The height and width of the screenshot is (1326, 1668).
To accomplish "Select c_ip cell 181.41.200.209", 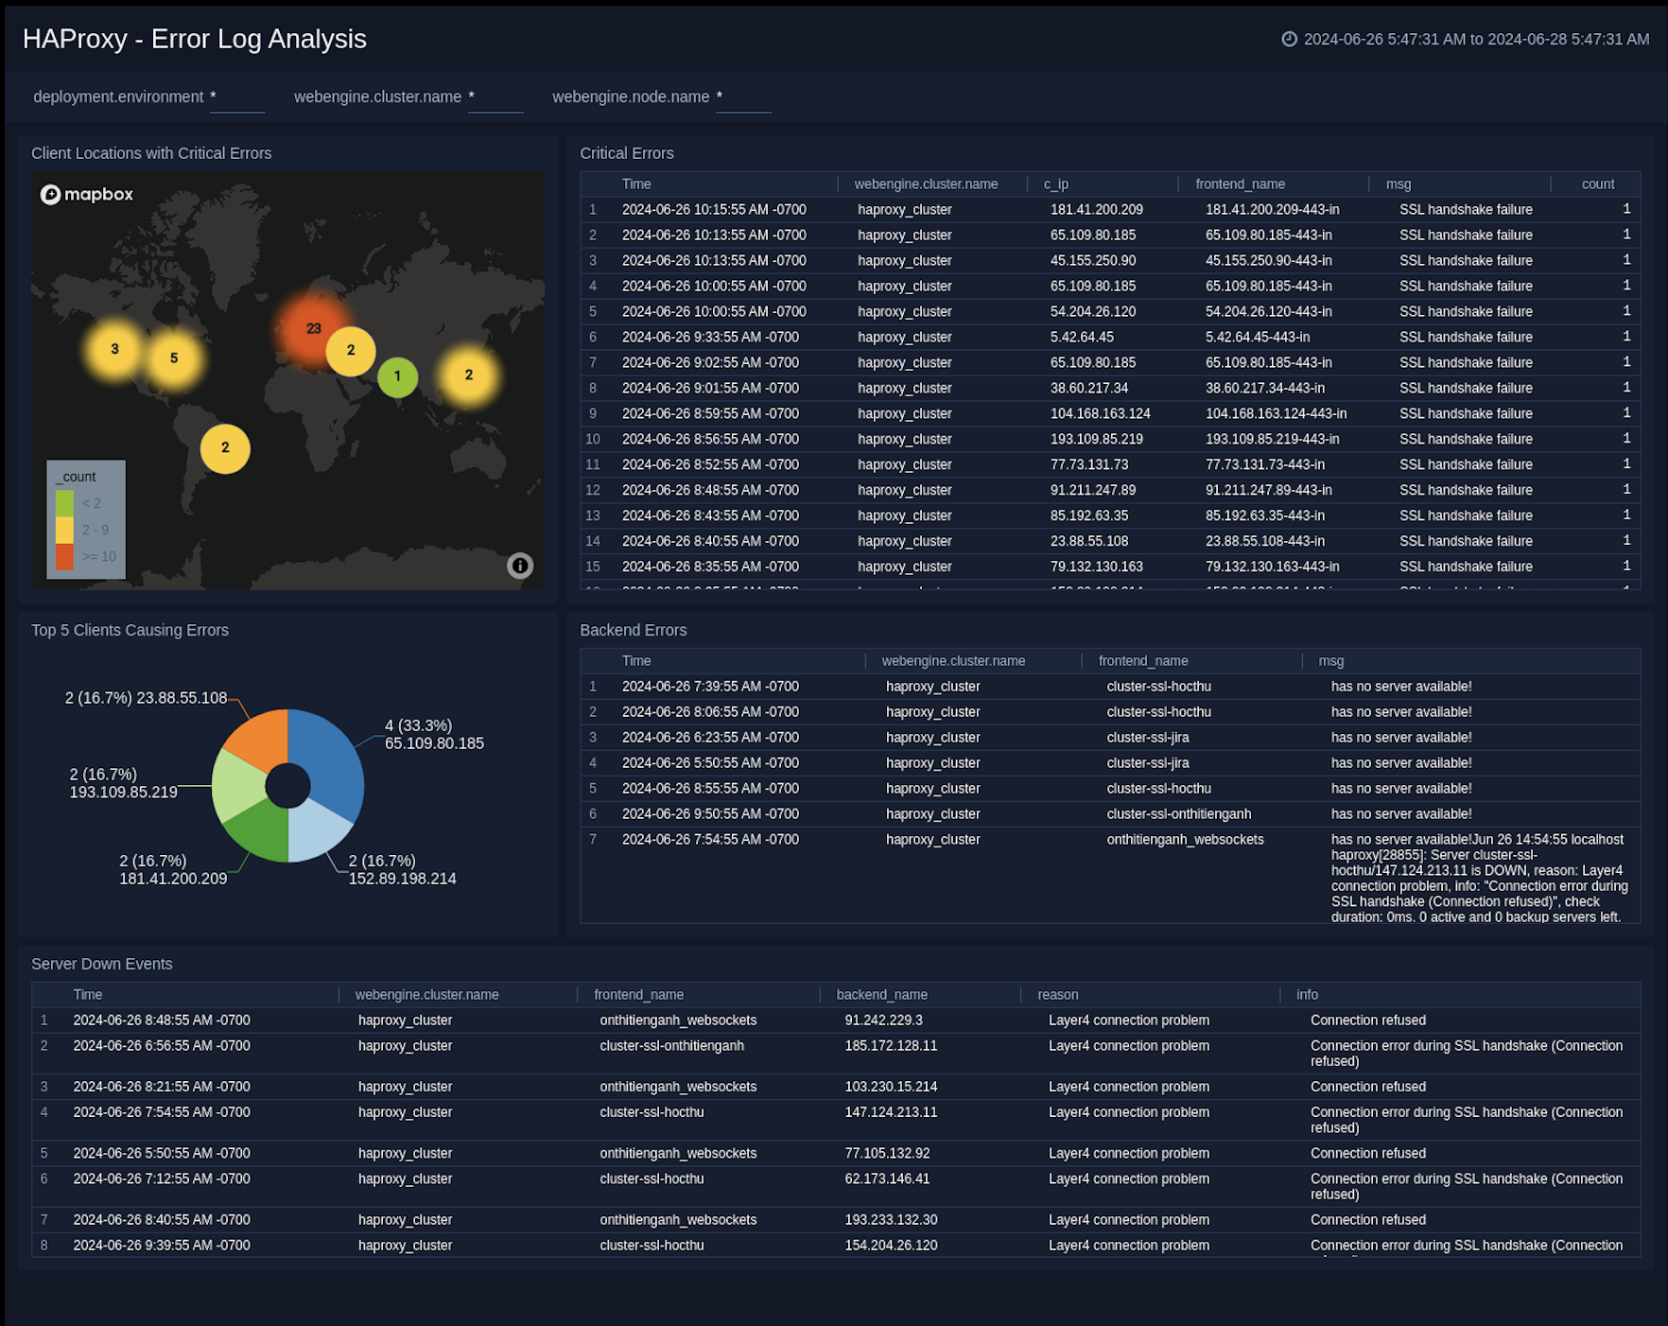I will tap(1096, 210).
